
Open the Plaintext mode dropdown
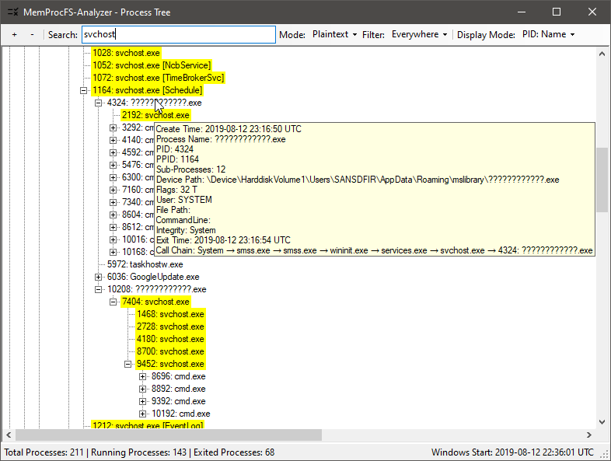click(334, 35)
